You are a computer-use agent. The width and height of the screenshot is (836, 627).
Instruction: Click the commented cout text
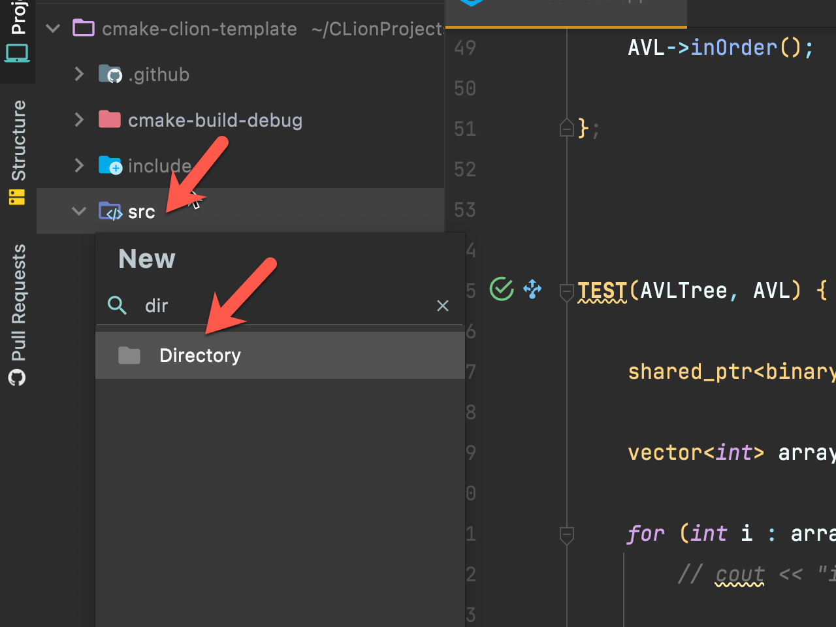pyautogui.click(x=739, y=575)
